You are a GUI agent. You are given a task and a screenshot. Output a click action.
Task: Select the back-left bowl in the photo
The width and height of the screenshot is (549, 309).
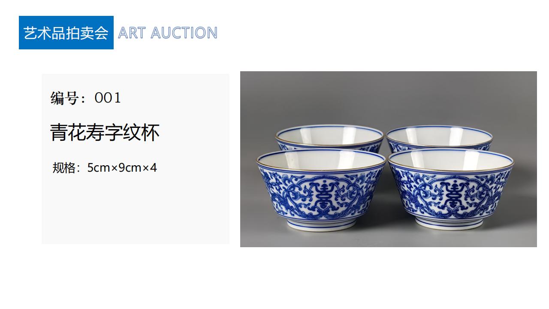click(329, 136)
